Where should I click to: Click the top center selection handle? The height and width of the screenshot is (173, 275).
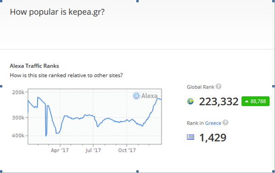pos(138,1)
